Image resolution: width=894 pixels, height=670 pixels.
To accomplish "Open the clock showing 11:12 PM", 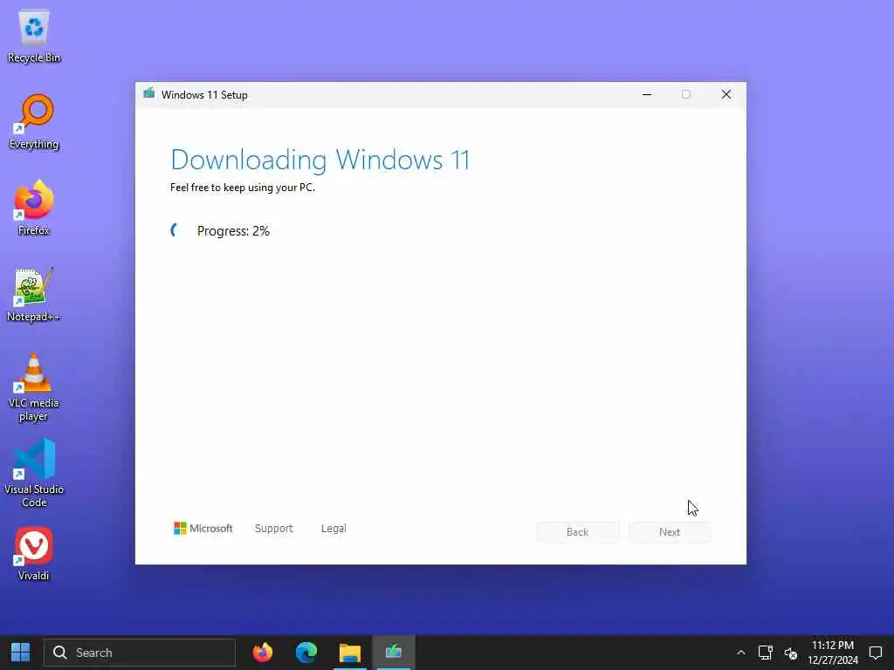I will tap(832, 653).
